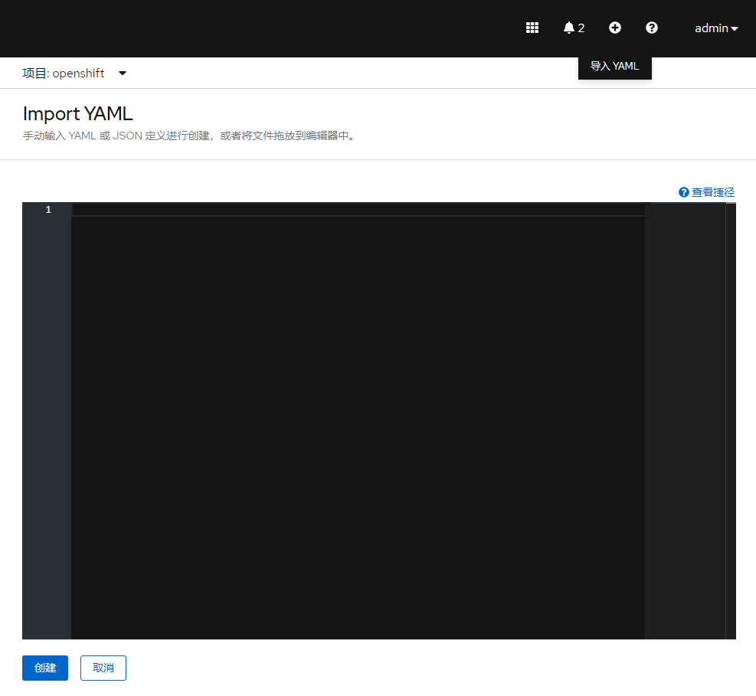Click the Import YAML page heading
This screenshot has height=696, width=756.
77,113
